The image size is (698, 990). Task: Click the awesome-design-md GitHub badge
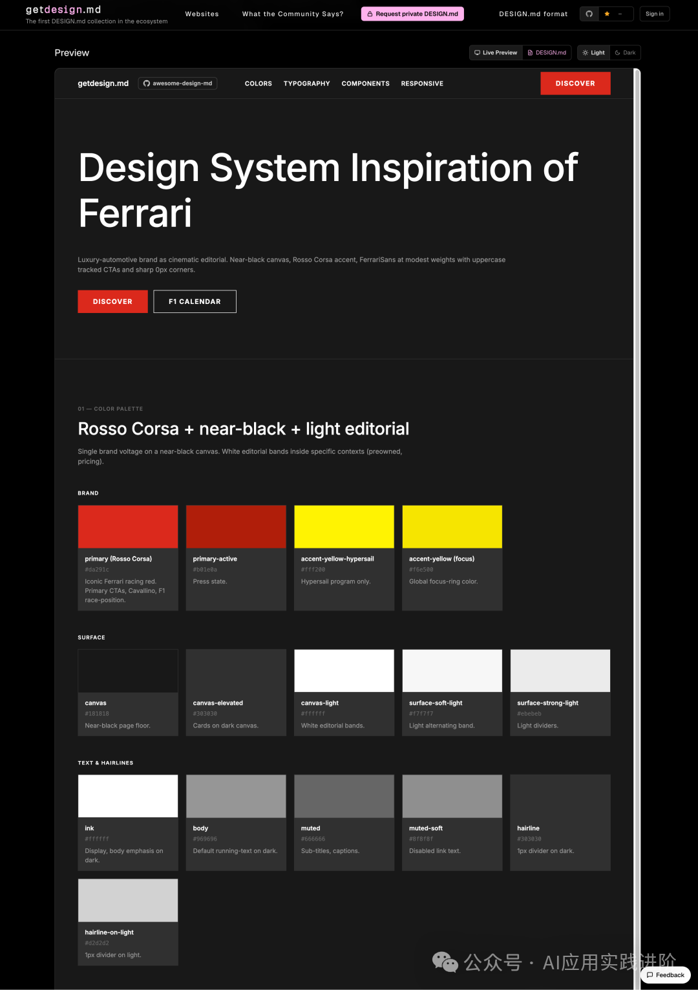pos(178,83)
